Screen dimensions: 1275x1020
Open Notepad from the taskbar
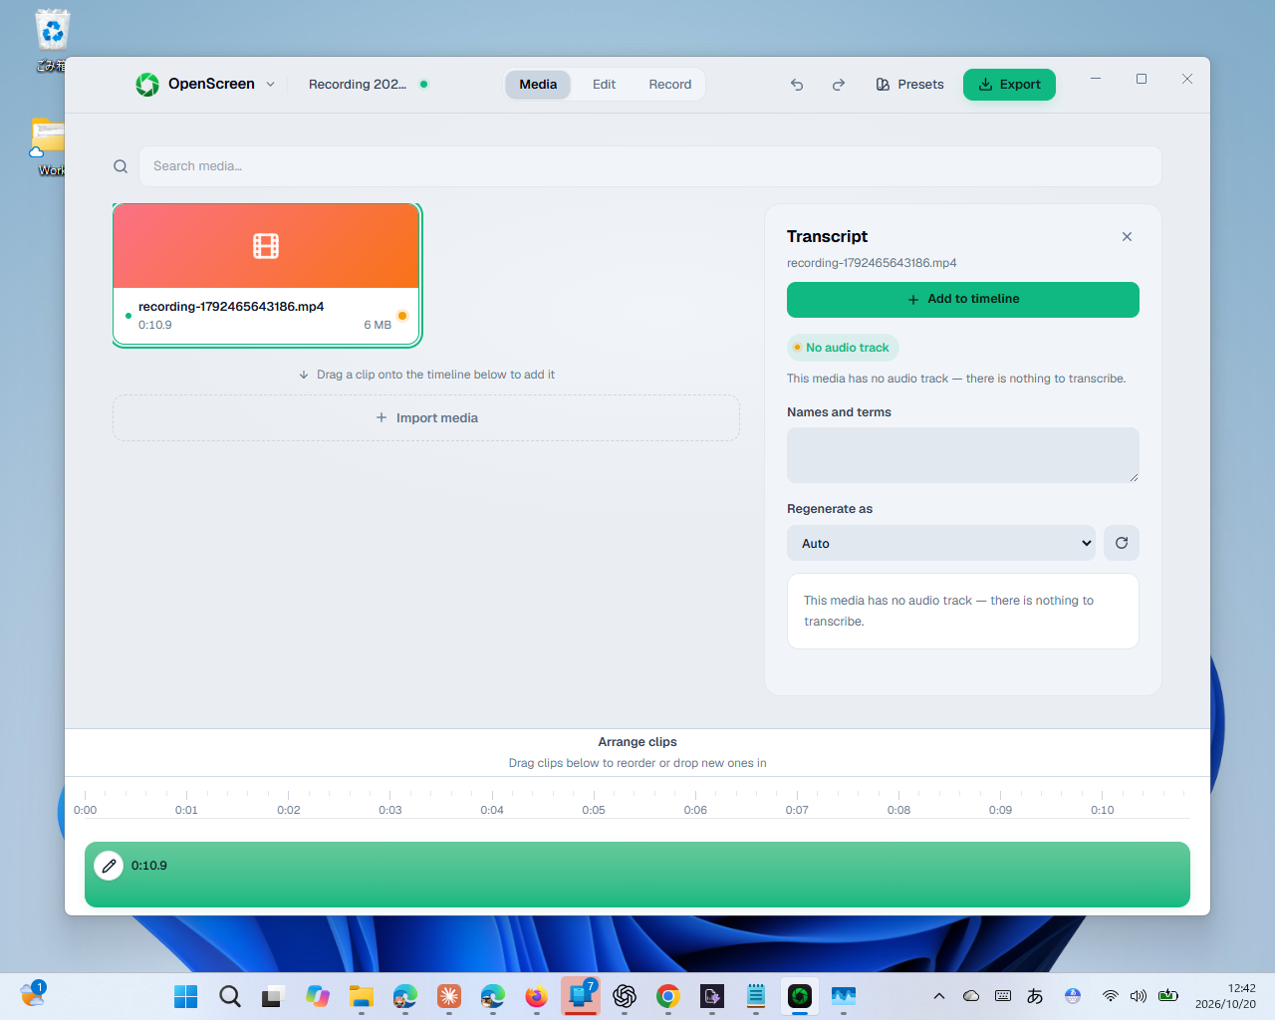[756, 996]
